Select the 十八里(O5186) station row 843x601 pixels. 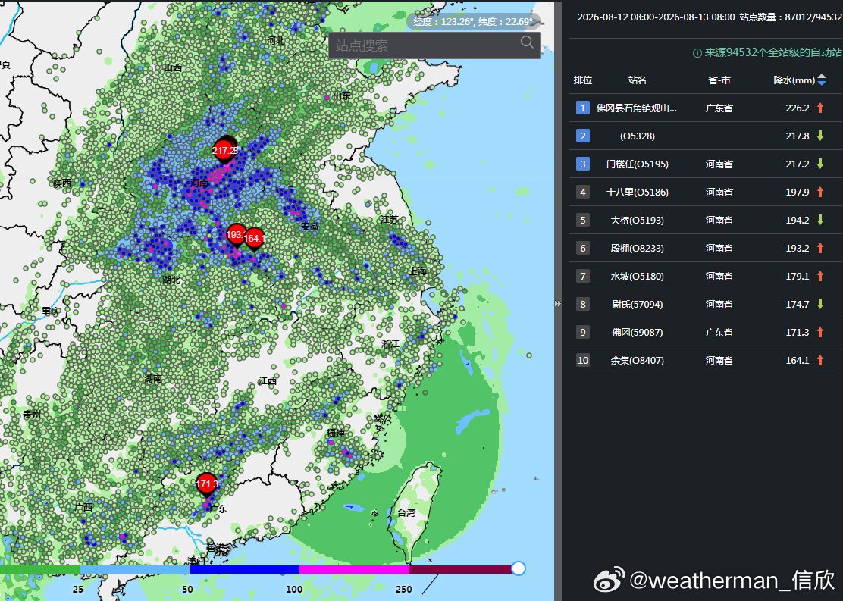pos(705,192)
